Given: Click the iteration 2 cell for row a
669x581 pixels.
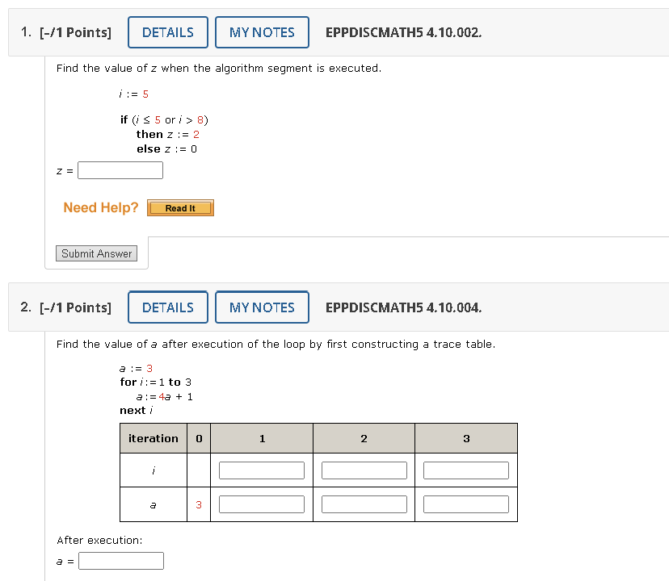Looking at the screenshot, I should tap(364, 504).
